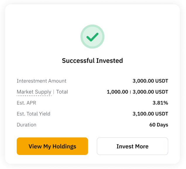Screen dimensions: 186x169
Task: Click the Est. Total Yield label
Action: 34,114
